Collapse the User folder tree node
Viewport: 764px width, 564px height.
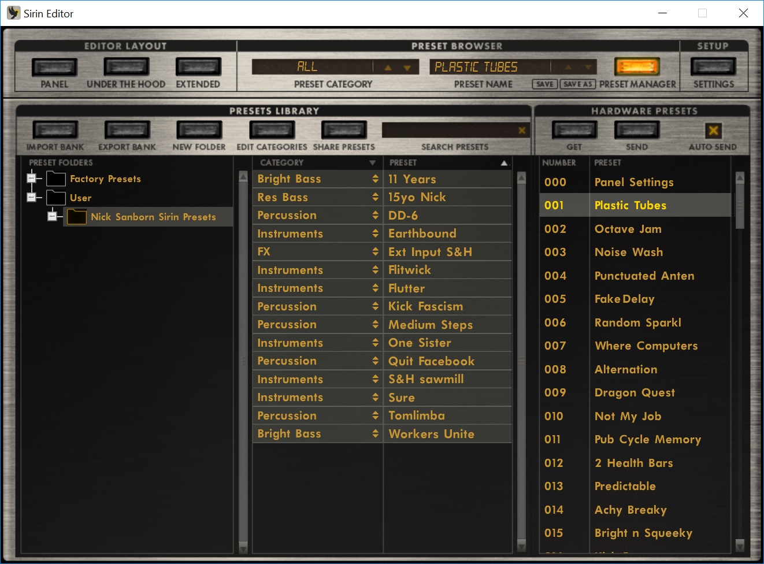(32, 197)
